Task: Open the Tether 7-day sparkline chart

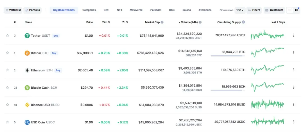Action: click(x=268, y=35)
